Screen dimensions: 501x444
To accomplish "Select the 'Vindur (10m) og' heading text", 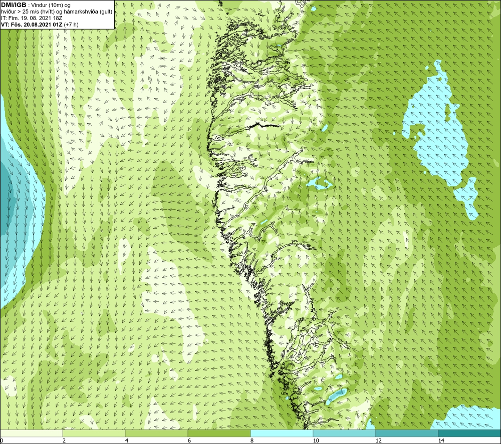I will pos(51,6).
